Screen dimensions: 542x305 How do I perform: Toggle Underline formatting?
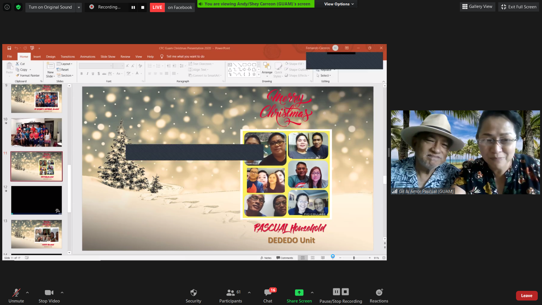click(93, 74)
